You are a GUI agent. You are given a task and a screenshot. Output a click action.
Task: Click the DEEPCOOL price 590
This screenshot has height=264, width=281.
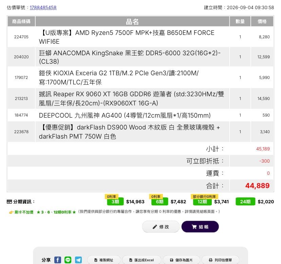tap(266, 115)
